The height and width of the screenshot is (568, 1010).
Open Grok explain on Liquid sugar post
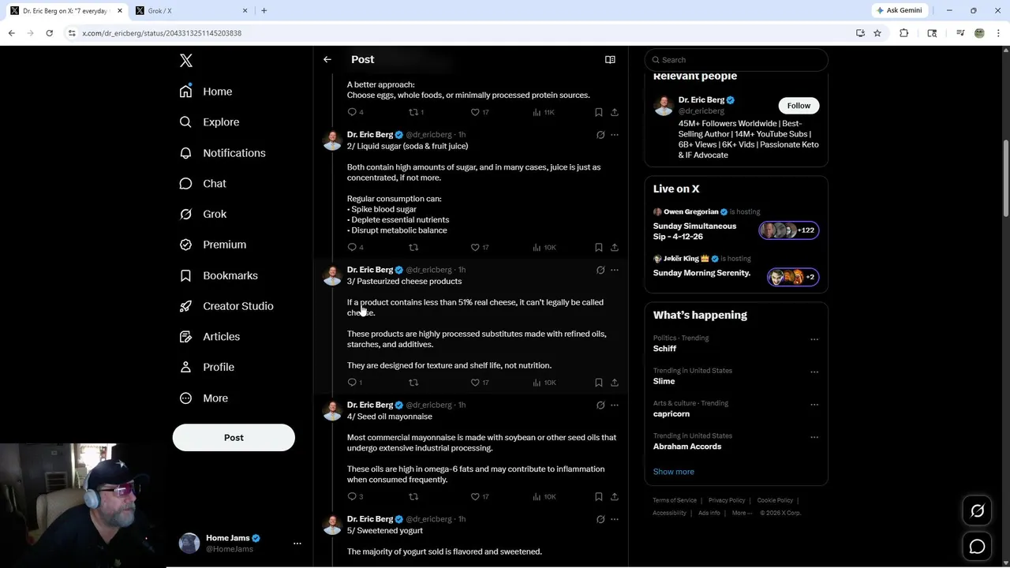tap(600, 135)
